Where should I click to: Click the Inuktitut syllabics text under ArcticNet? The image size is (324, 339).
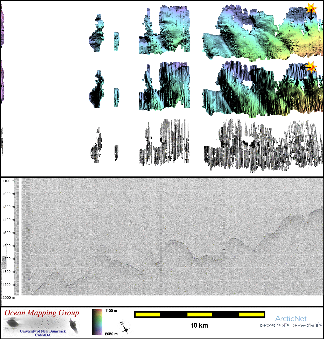click(291, 326)
